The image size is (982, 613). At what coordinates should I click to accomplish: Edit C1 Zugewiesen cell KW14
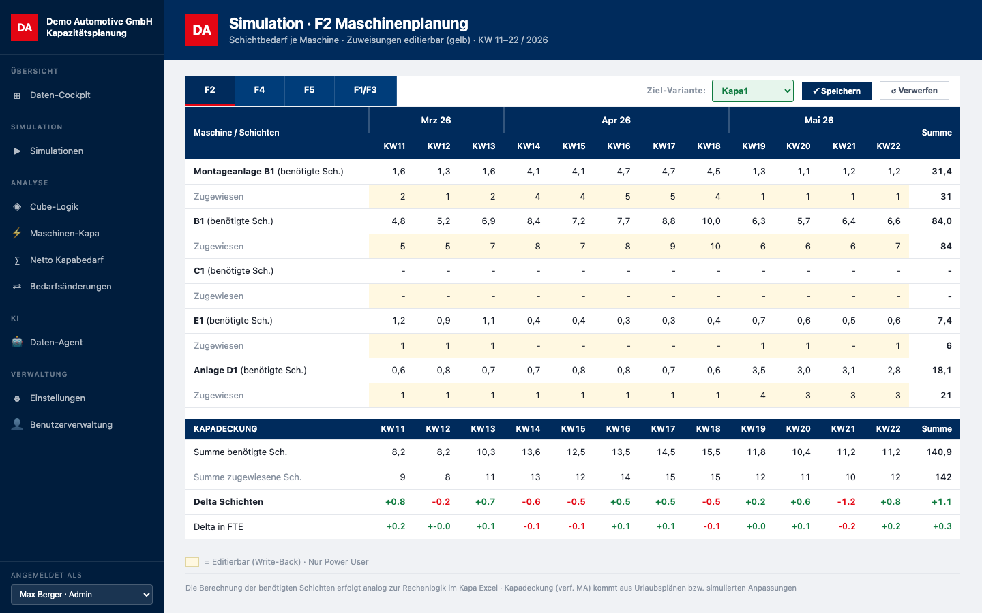point(526,296)
